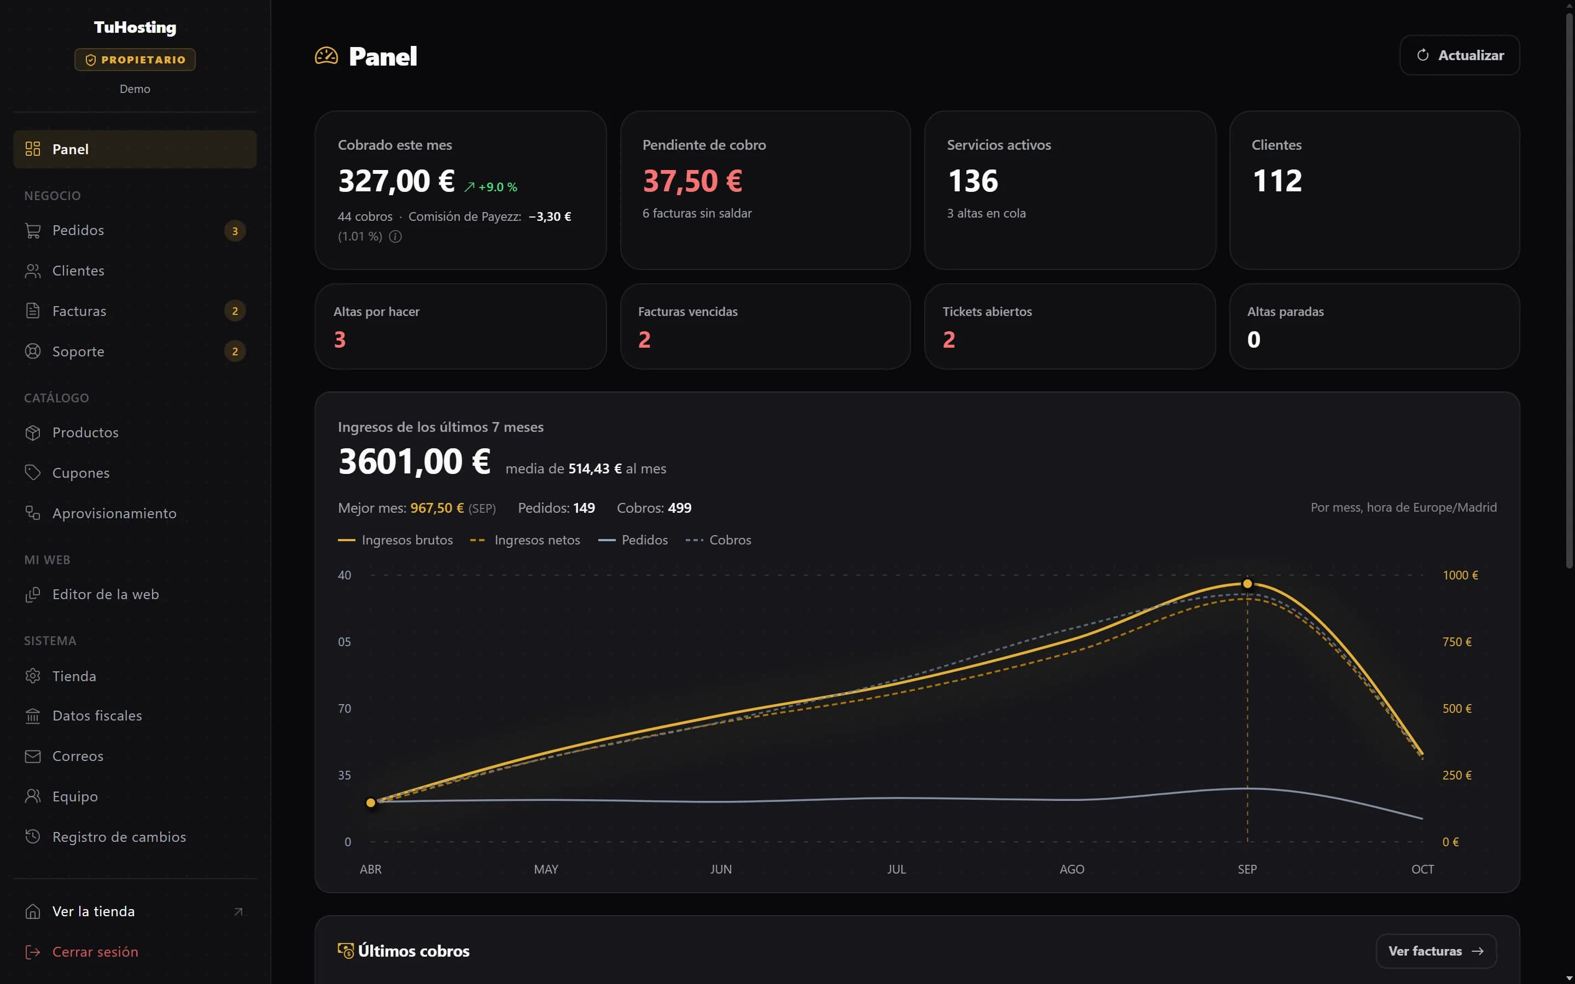Click the Editor de la web icon
This screenshot has height=984, width=1575.
coord(33,595)
